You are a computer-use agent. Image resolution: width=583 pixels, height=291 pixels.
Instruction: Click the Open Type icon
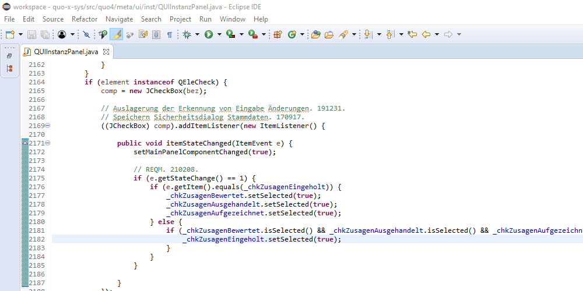pos(315,34)
